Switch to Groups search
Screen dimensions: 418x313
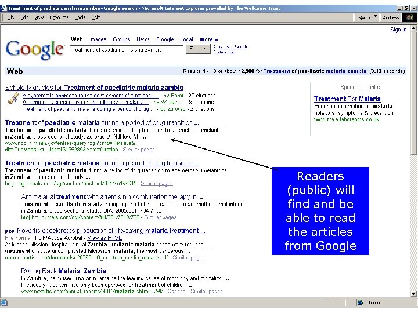point(121,39)
